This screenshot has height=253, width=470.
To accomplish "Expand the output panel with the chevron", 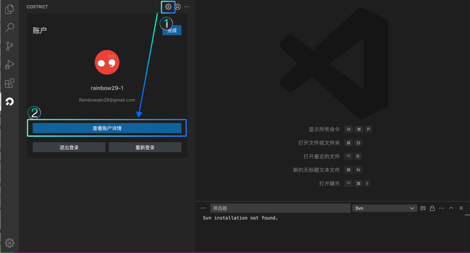I will point(451,208).
